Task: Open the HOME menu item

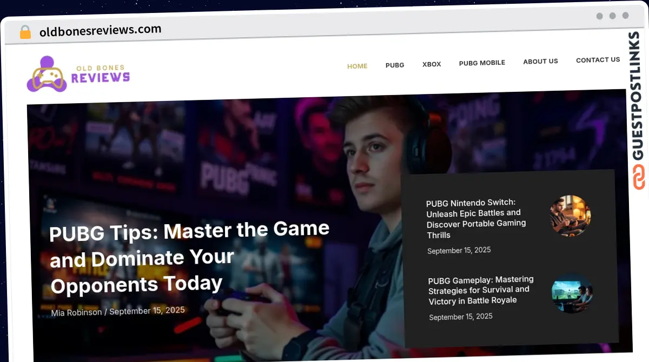Action: click(357, 66)
